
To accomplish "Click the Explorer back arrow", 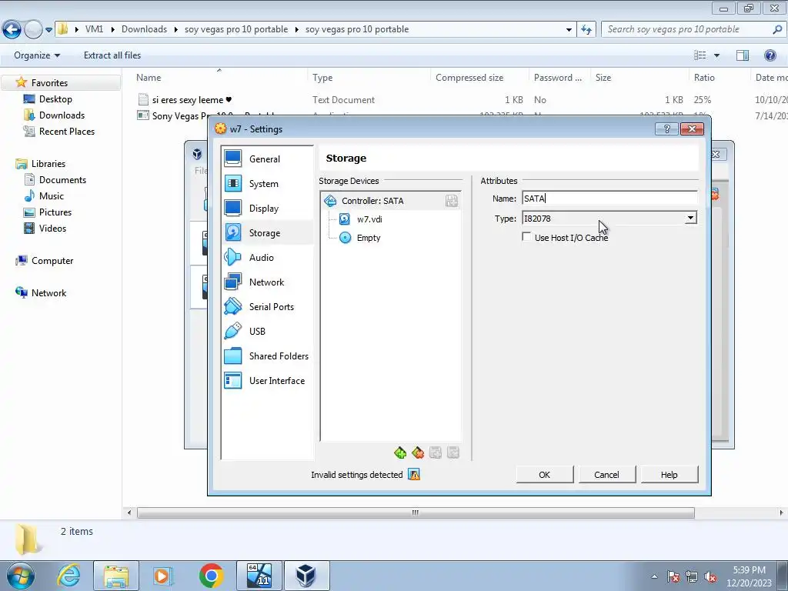I will pyautogui.click(x=12, y=30).
